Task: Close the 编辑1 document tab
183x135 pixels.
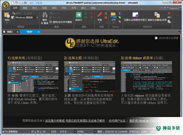Action: point(17,32)
